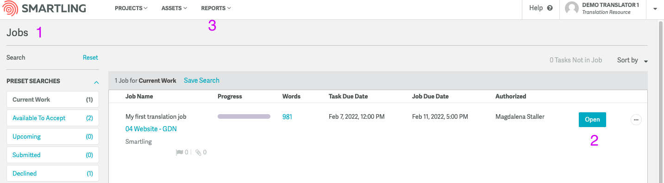Click My first translation job name

coord(156,117)
